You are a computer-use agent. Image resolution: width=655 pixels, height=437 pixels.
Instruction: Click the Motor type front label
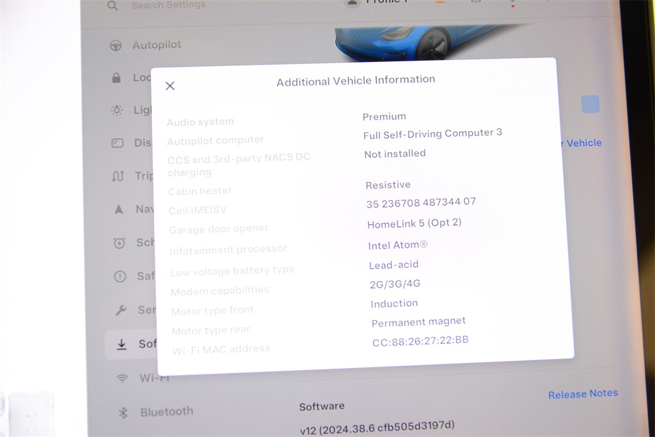pyautogui.click(x=212, y=310)
